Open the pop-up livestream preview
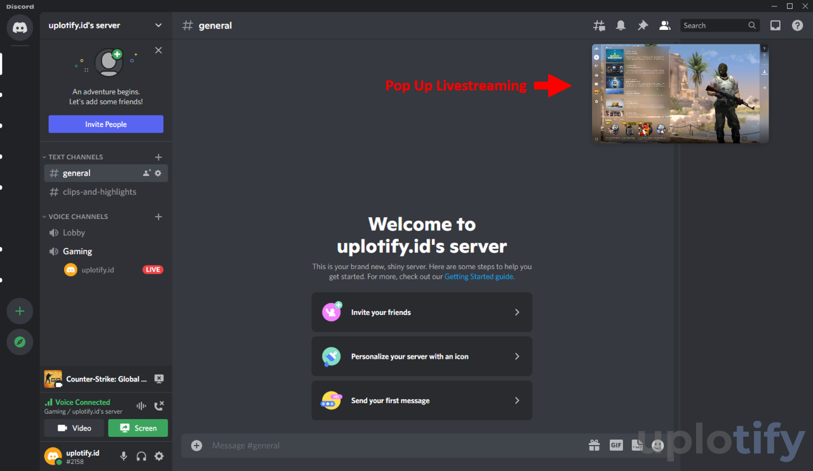 (680, 94)
